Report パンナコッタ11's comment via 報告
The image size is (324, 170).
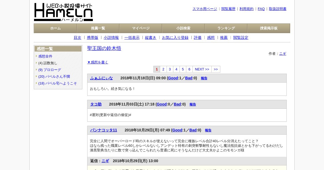[x=208, y=130]
